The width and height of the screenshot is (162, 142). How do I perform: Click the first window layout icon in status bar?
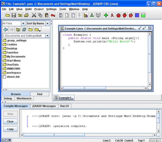click(x=3, y=140)
